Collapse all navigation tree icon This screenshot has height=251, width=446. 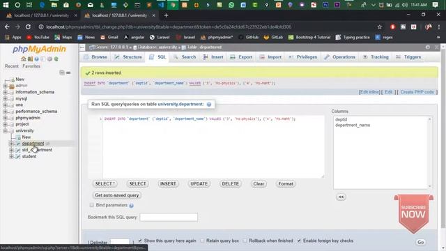click(x=62, y=73)
